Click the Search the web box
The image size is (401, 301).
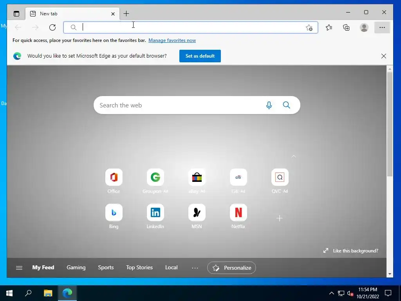coord(197,105)
